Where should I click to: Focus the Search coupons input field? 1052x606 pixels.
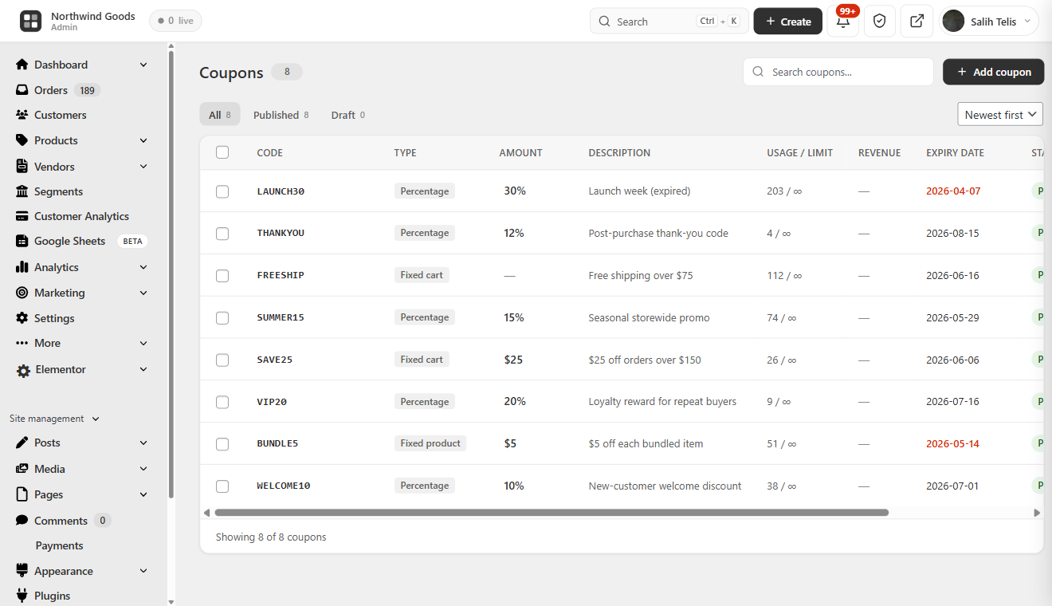click(x=838, y=72)
